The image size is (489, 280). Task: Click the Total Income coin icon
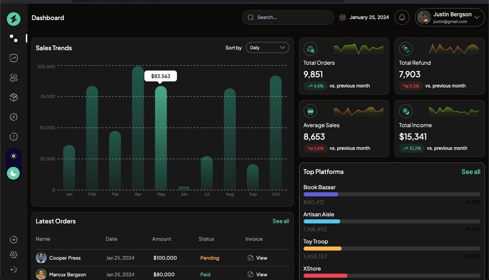[406, 111]
